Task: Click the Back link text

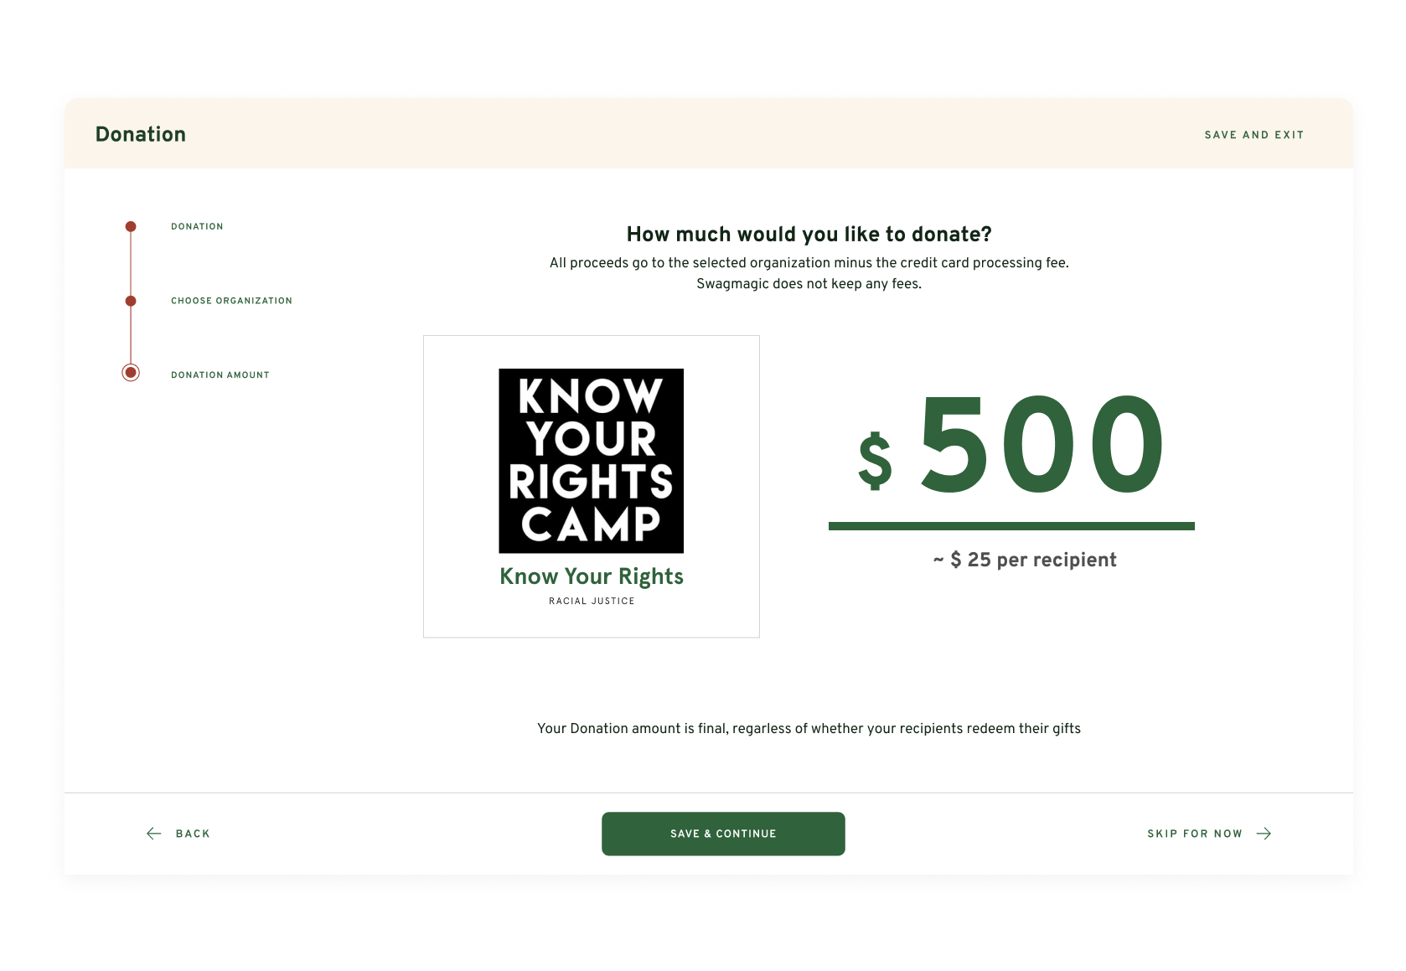Action: coord(193,834)
